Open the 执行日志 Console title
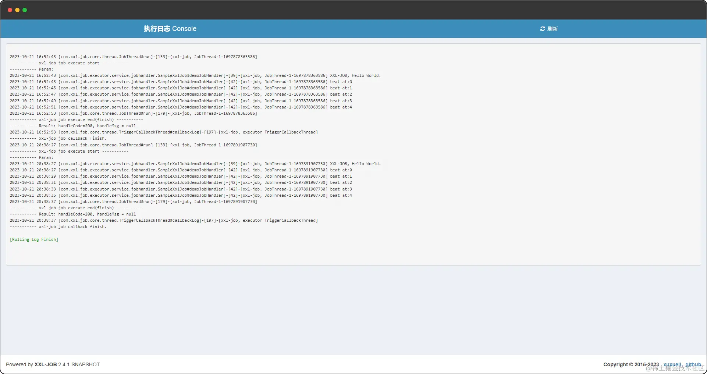The image size is (707, 374). (170, 29)
